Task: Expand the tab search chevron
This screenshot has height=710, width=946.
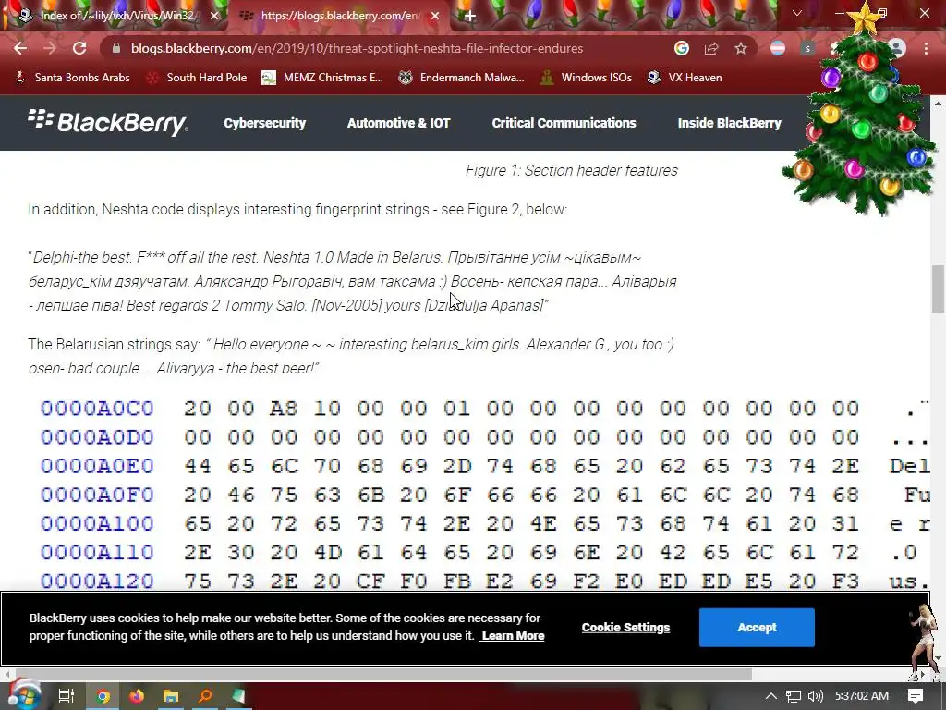Action: tap(797, 13)
